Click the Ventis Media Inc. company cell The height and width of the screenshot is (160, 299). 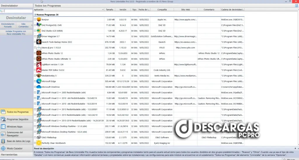[x=162, y=75]
